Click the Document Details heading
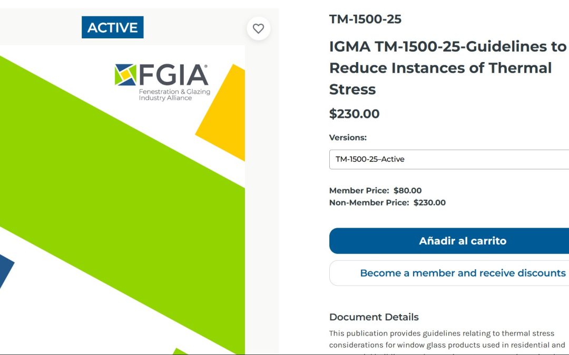Screen dimensions: 569x355 (374, 317)
